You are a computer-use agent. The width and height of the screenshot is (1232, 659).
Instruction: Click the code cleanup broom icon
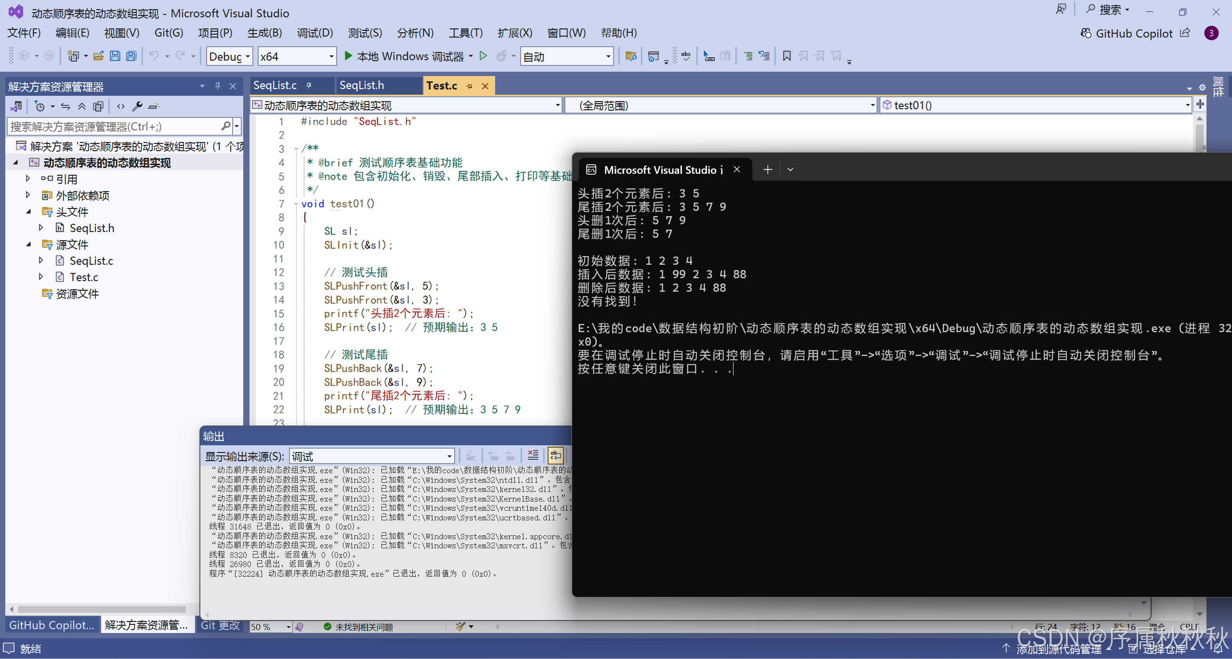coord(460,627)
